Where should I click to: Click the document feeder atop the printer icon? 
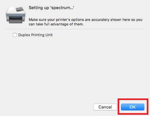[x=20, y=9]
